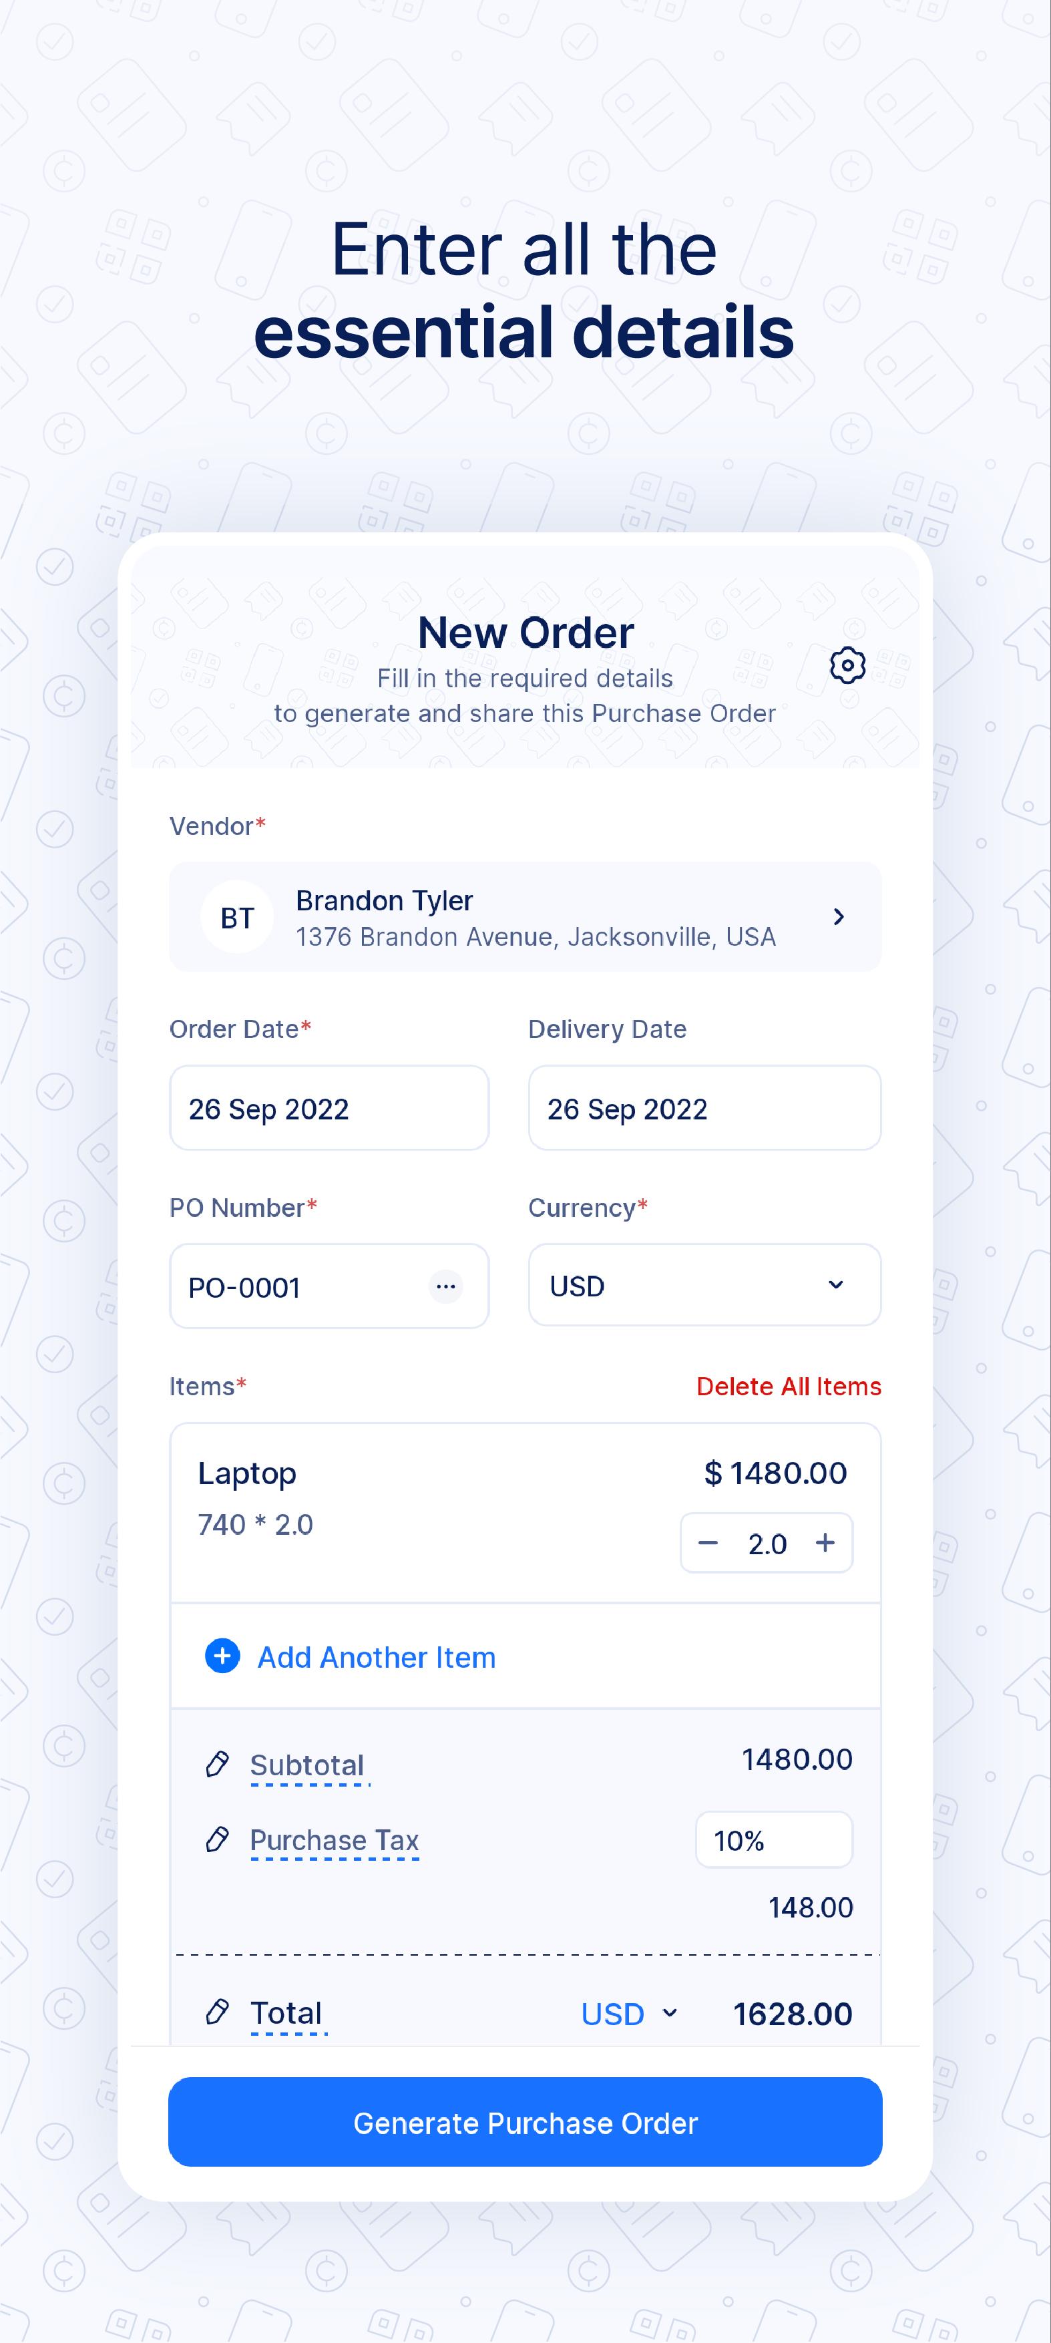Select Add Another Item link

pyautogui.click(x=377, y=1657)
